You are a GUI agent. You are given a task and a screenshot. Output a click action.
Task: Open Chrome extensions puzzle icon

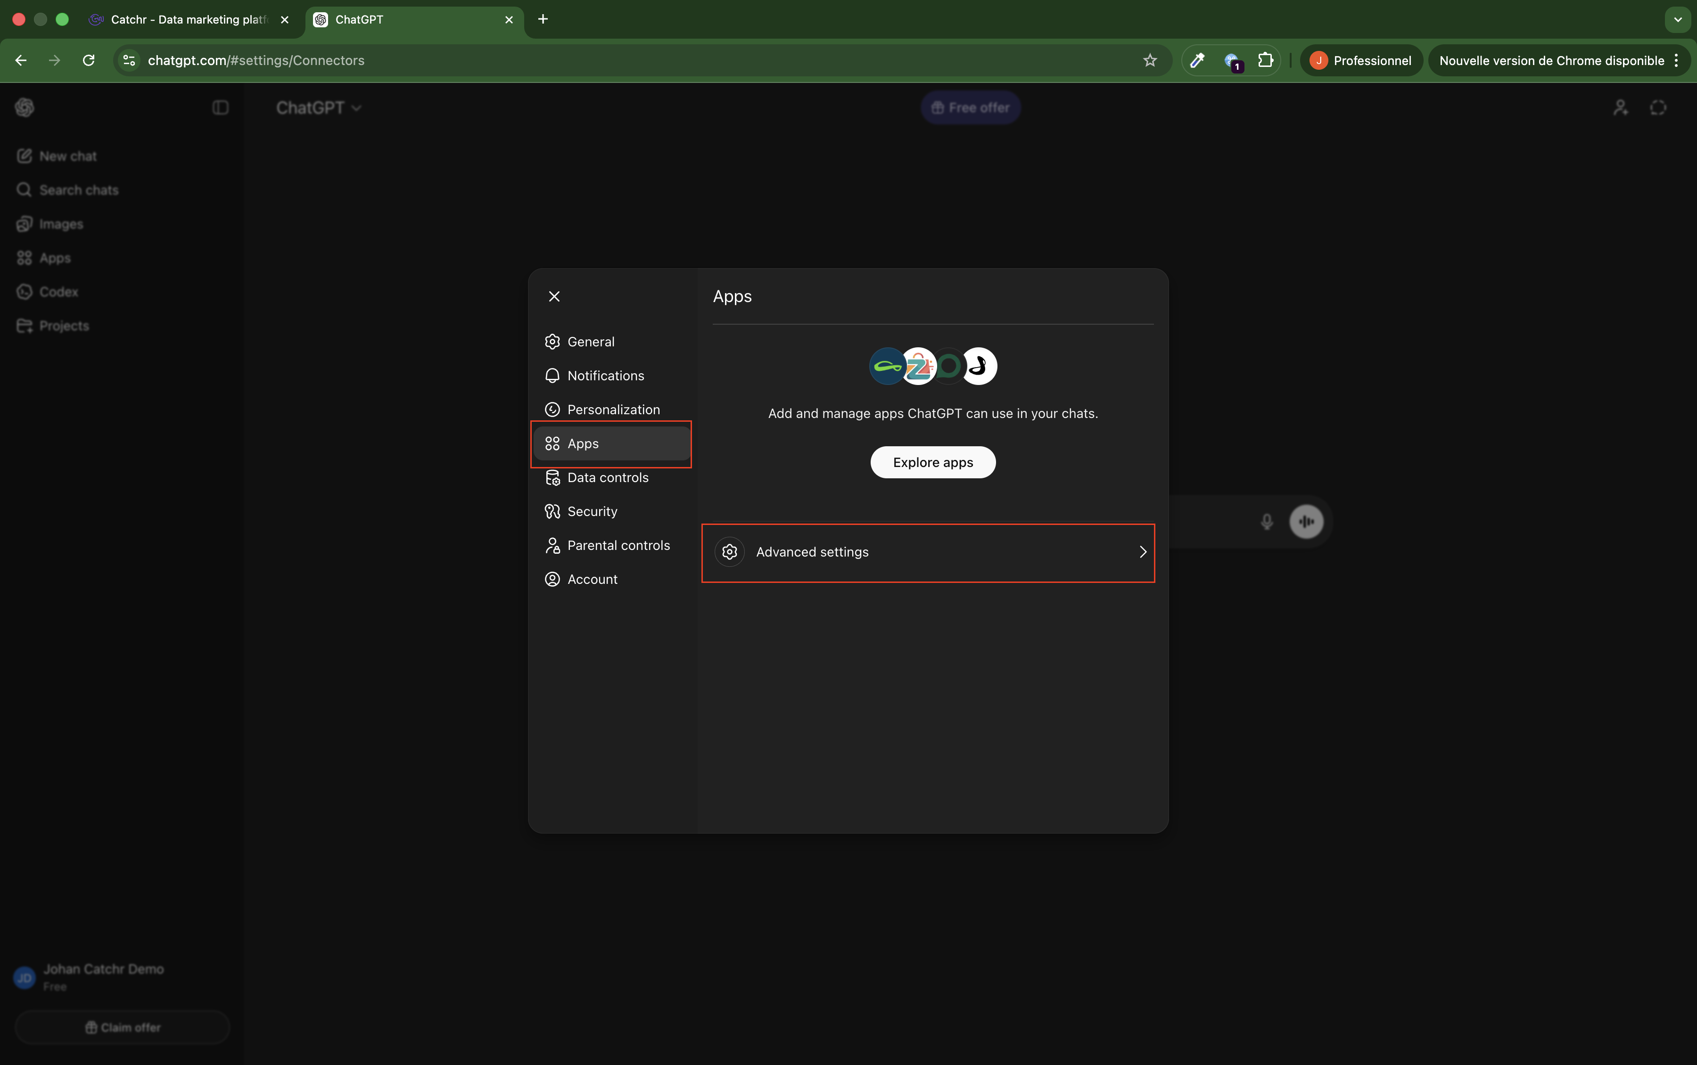coord(1265,61)
